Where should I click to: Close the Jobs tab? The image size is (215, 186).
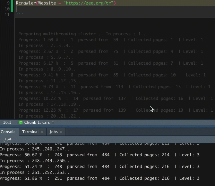click(61, 132)
